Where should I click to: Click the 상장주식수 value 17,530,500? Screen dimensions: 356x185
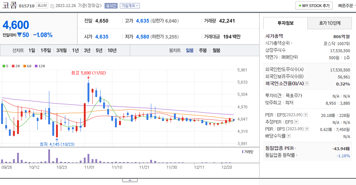[x=340, y=51]
